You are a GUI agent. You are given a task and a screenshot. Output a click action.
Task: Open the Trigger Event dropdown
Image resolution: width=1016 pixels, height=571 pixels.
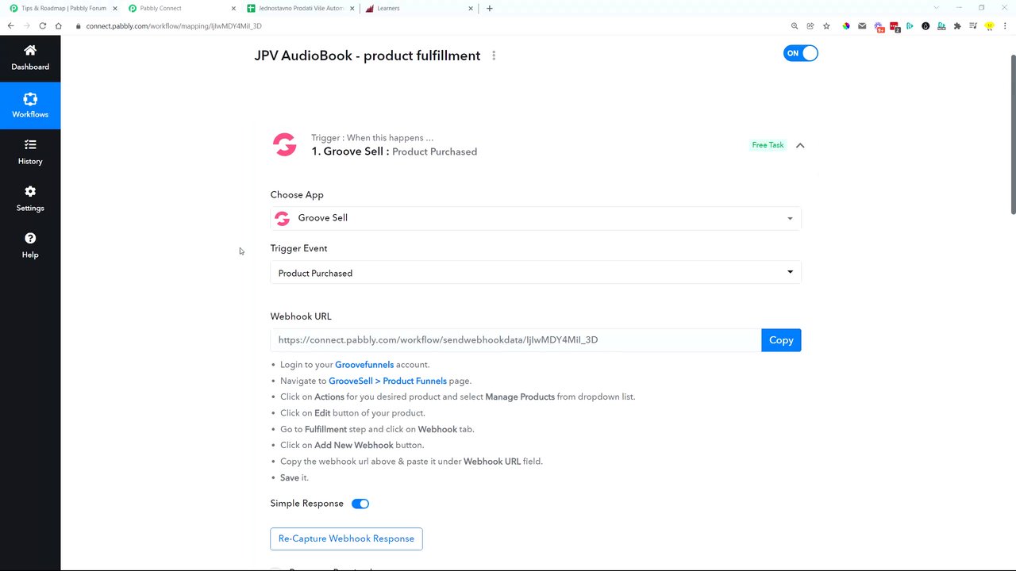[x=535, y=273]
